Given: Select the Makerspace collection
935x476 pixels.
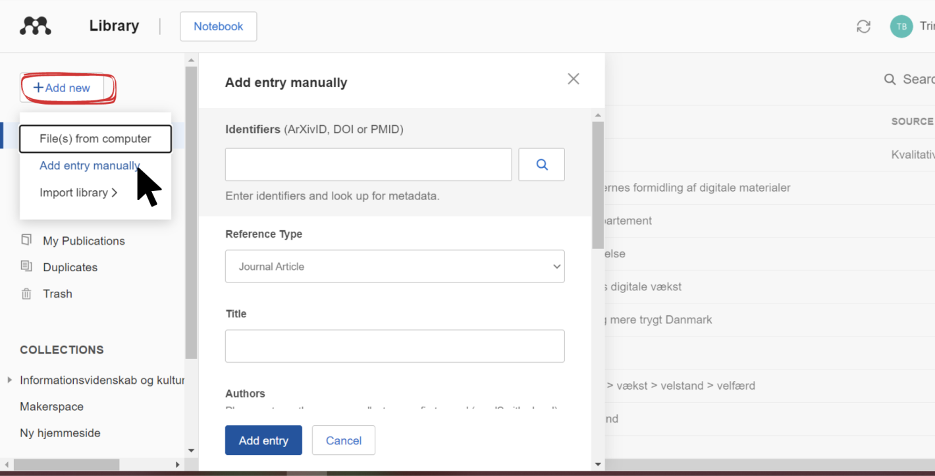Looking at the screenshot, I should point(51,407).
